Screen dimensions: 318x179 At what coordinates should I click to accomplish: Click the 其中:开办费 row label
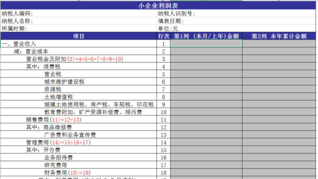[79, 150]
